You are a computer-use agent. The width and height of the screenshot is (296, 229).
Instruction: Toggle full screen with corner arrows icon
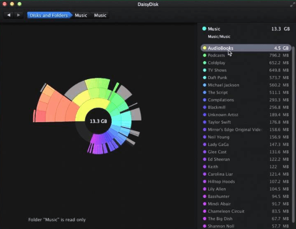[x=292, y=5]
